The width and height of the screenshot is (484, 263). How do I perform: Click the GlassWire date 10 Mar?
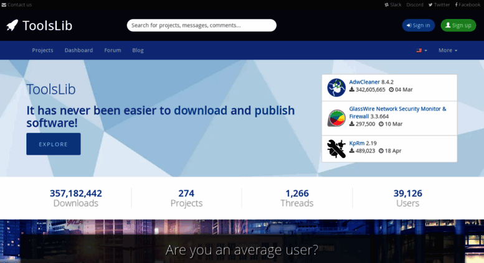point(391,124)
